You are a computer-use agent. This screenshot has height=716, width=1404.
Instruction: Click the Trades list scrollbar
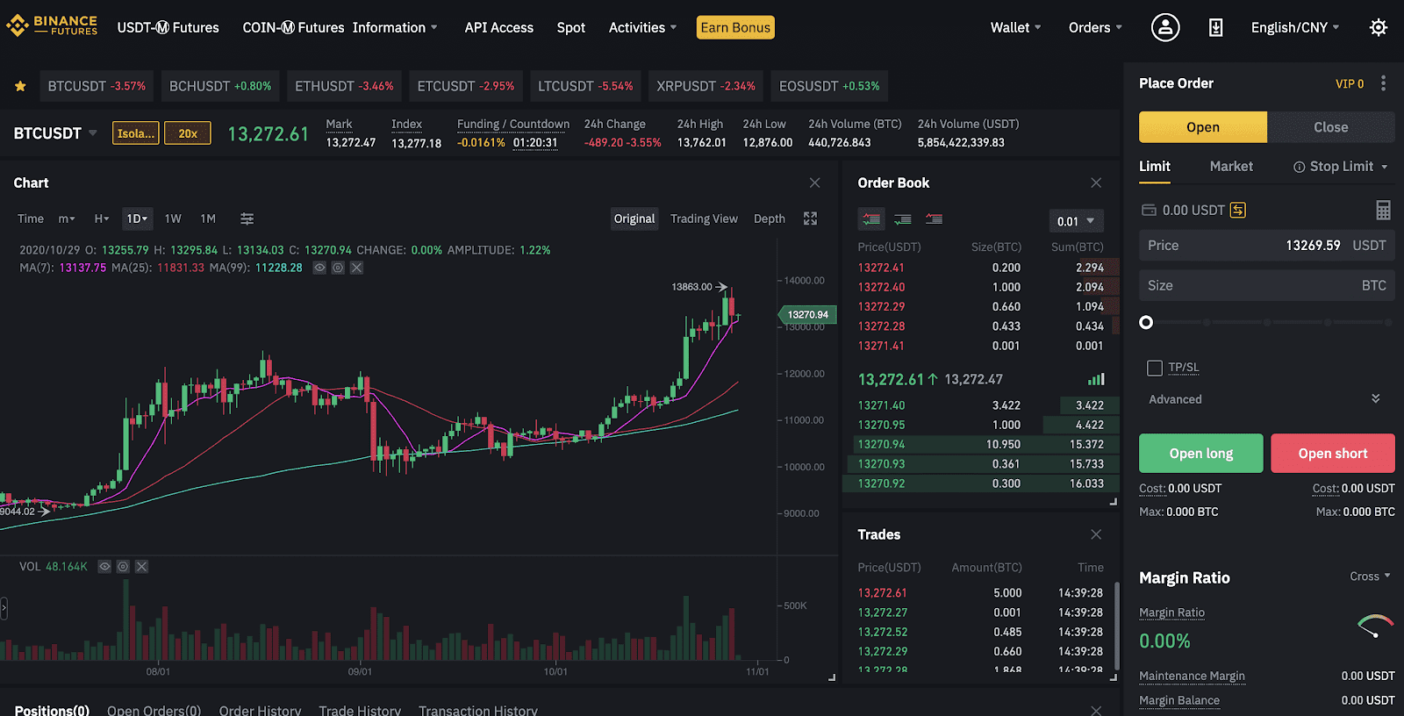1116,625
